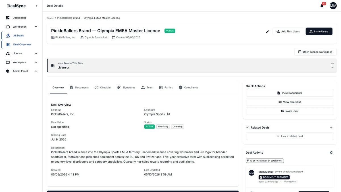
Task: Click the Last Updated 05/10/2026 9:59 AM value
Action: pyautogui.click(x=158, y=174)
